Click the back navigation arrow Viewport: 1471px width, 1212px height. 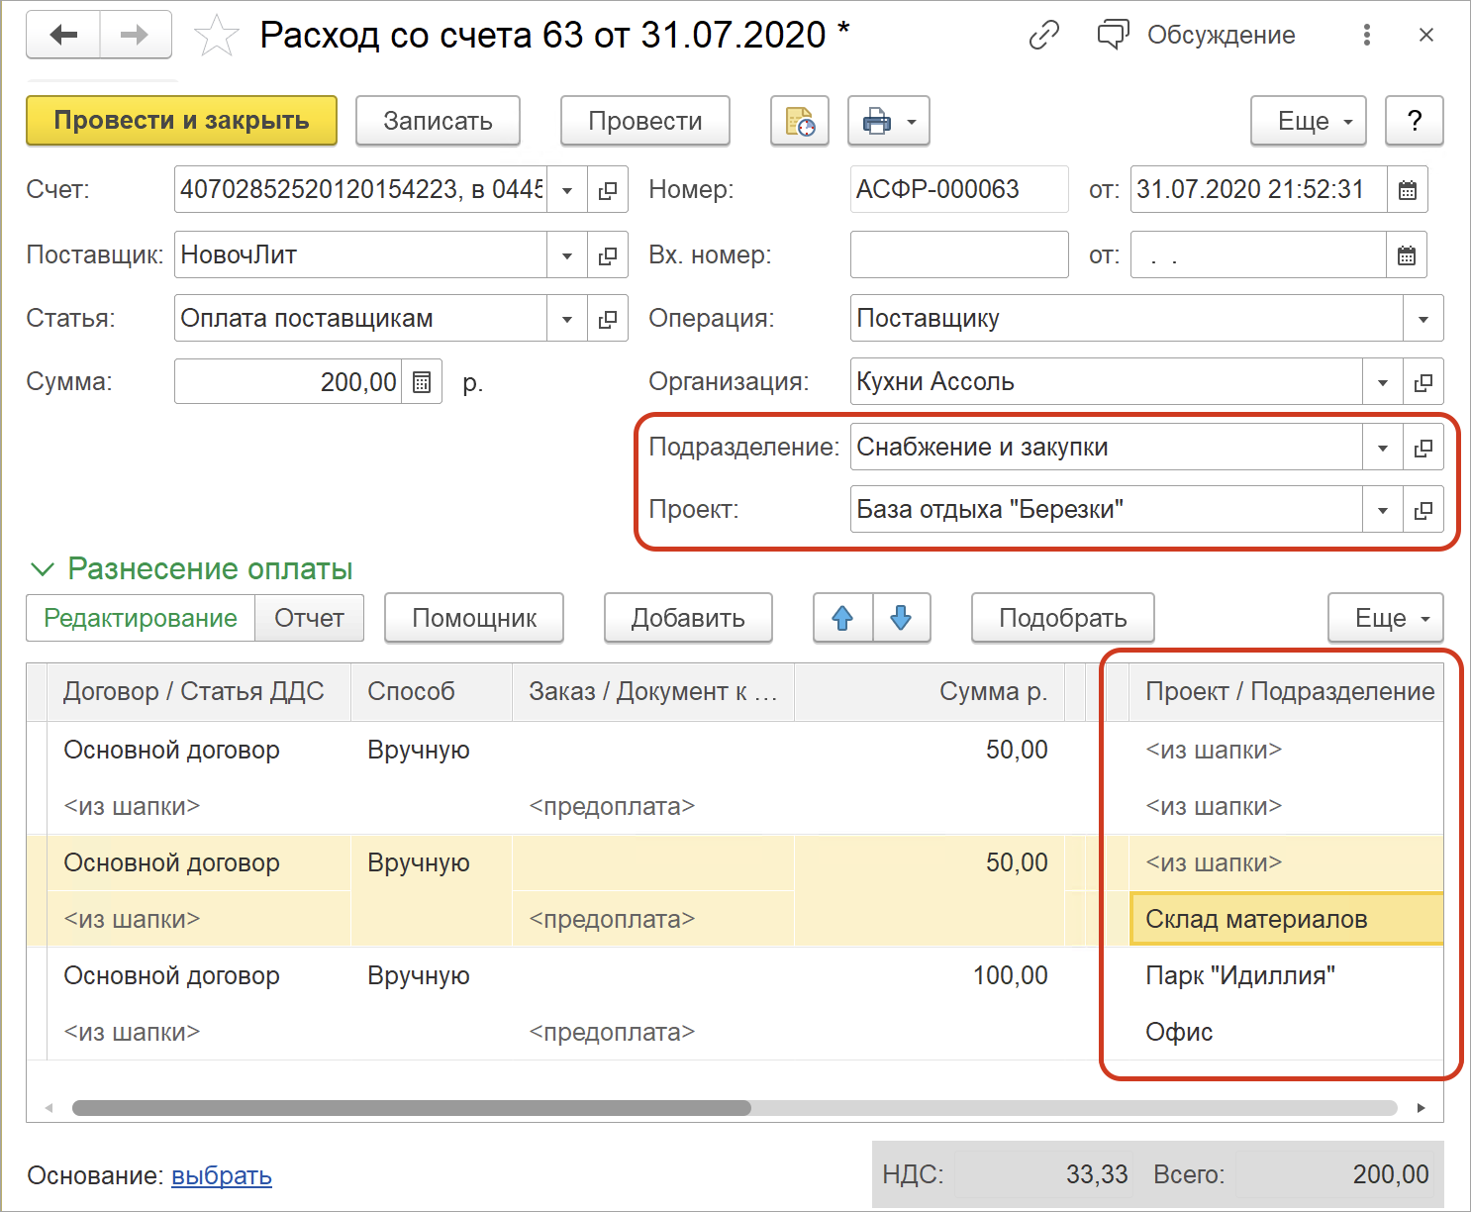point(63,36)
